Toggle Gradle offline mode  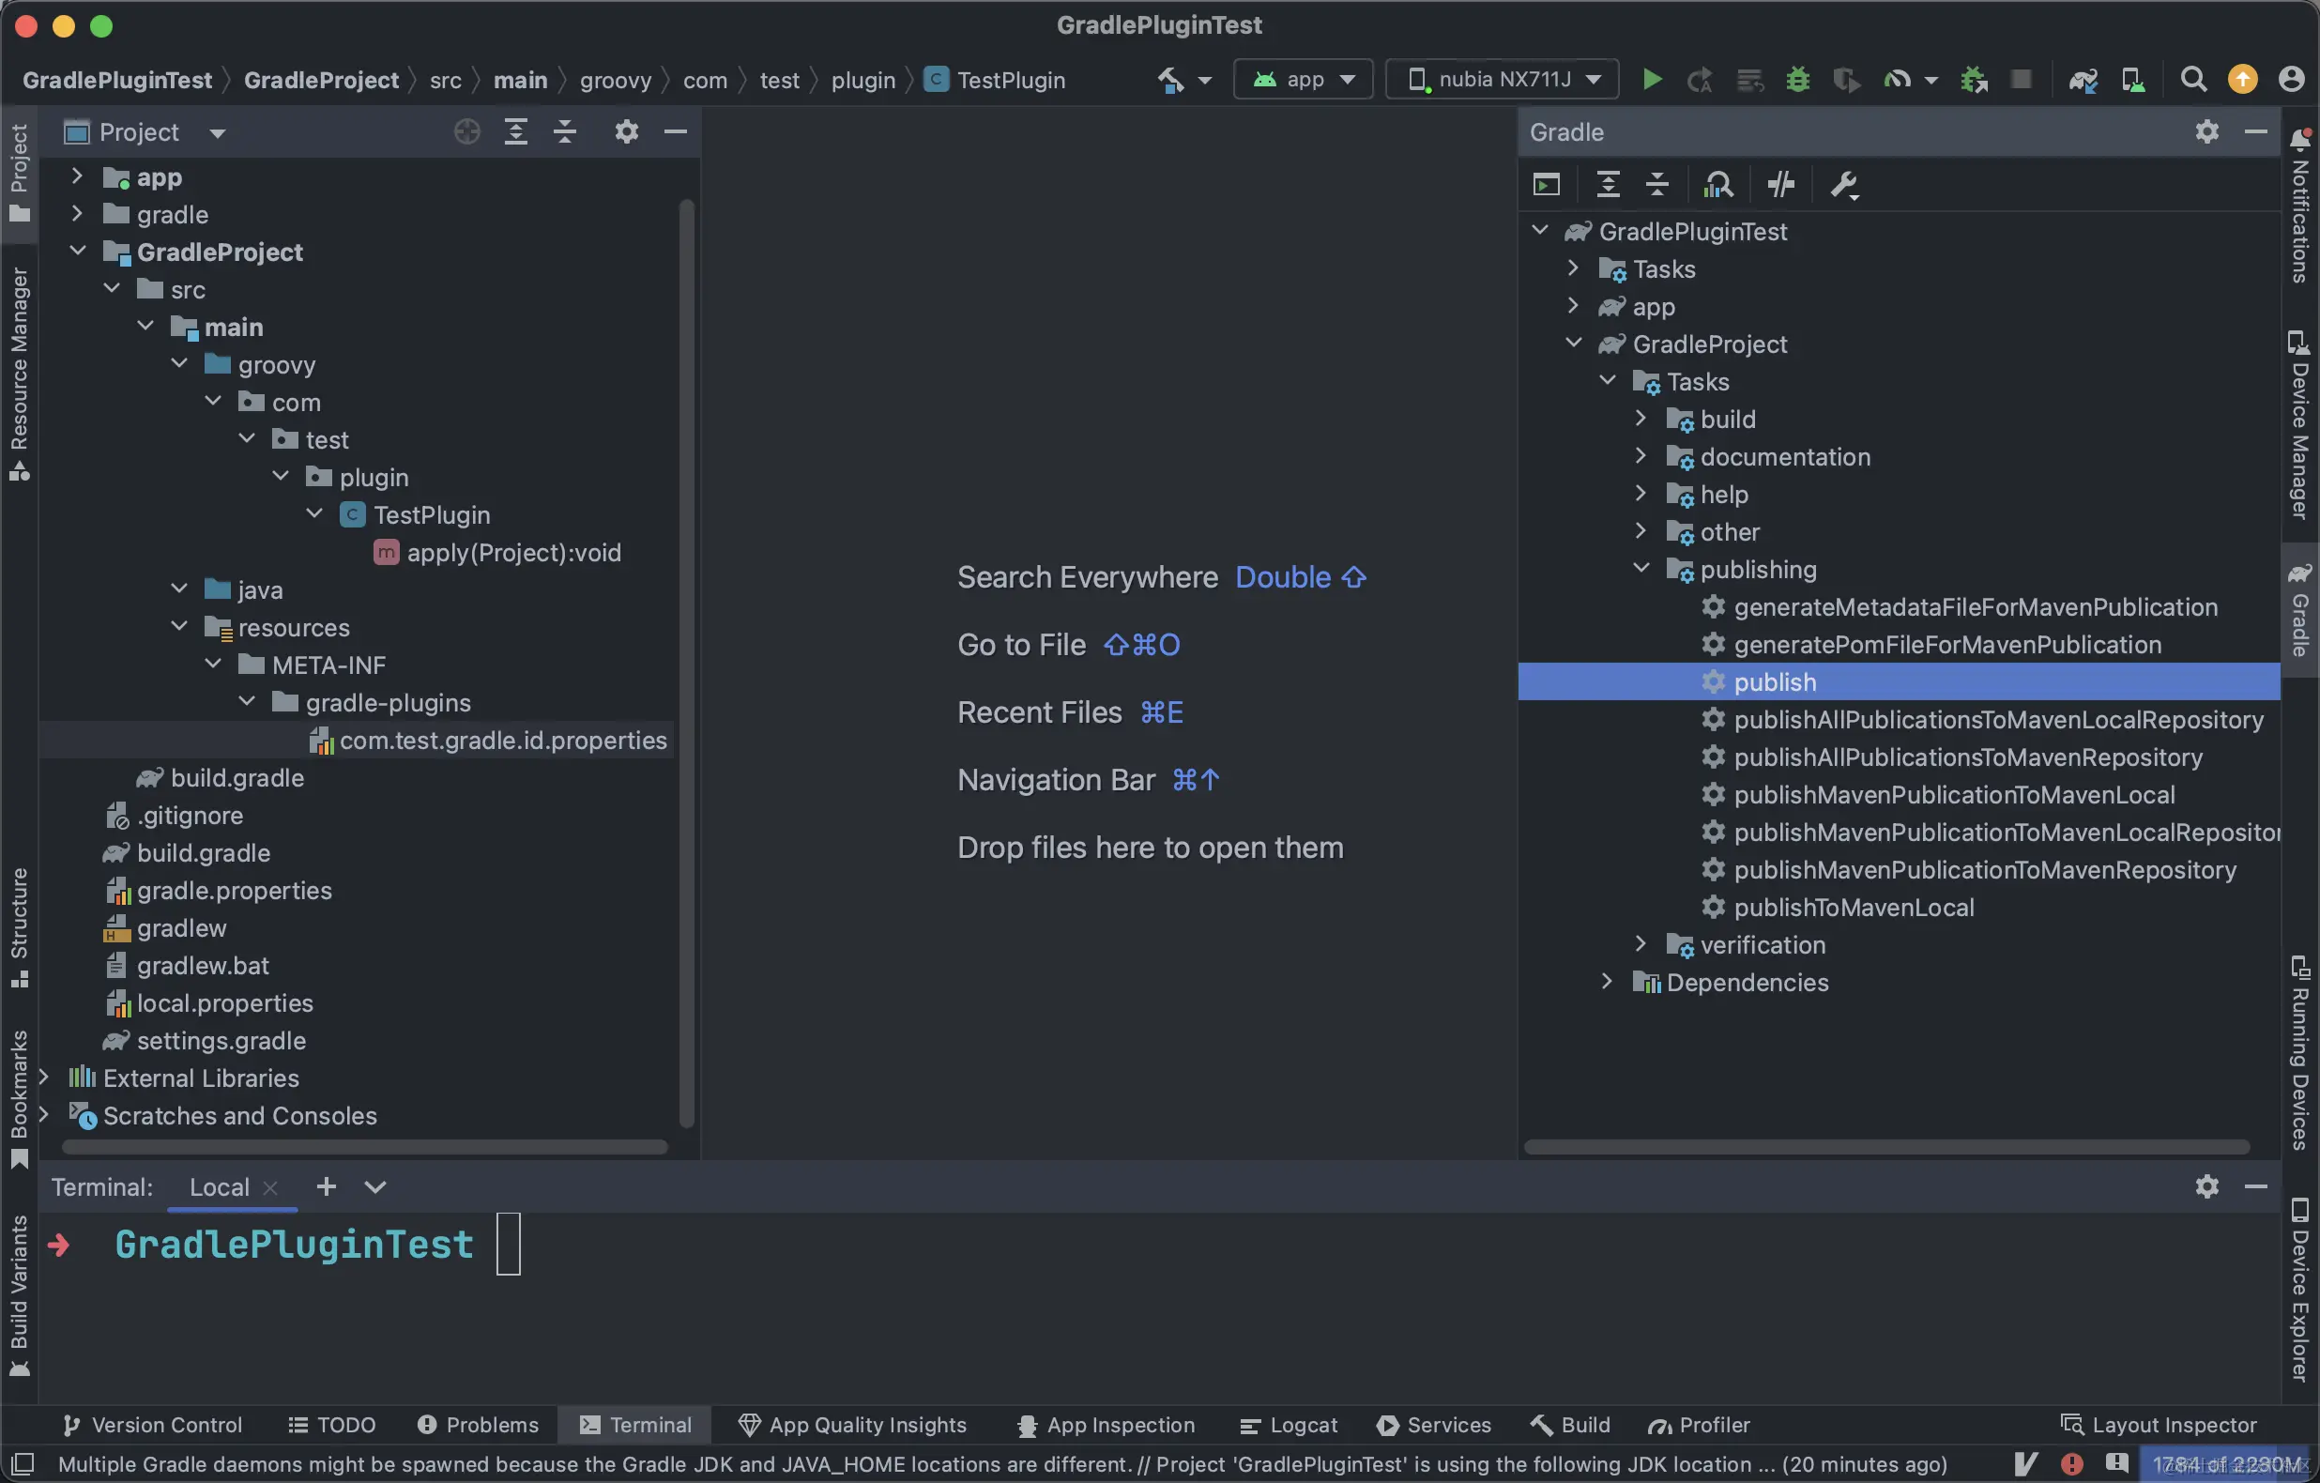point(1780,184)
